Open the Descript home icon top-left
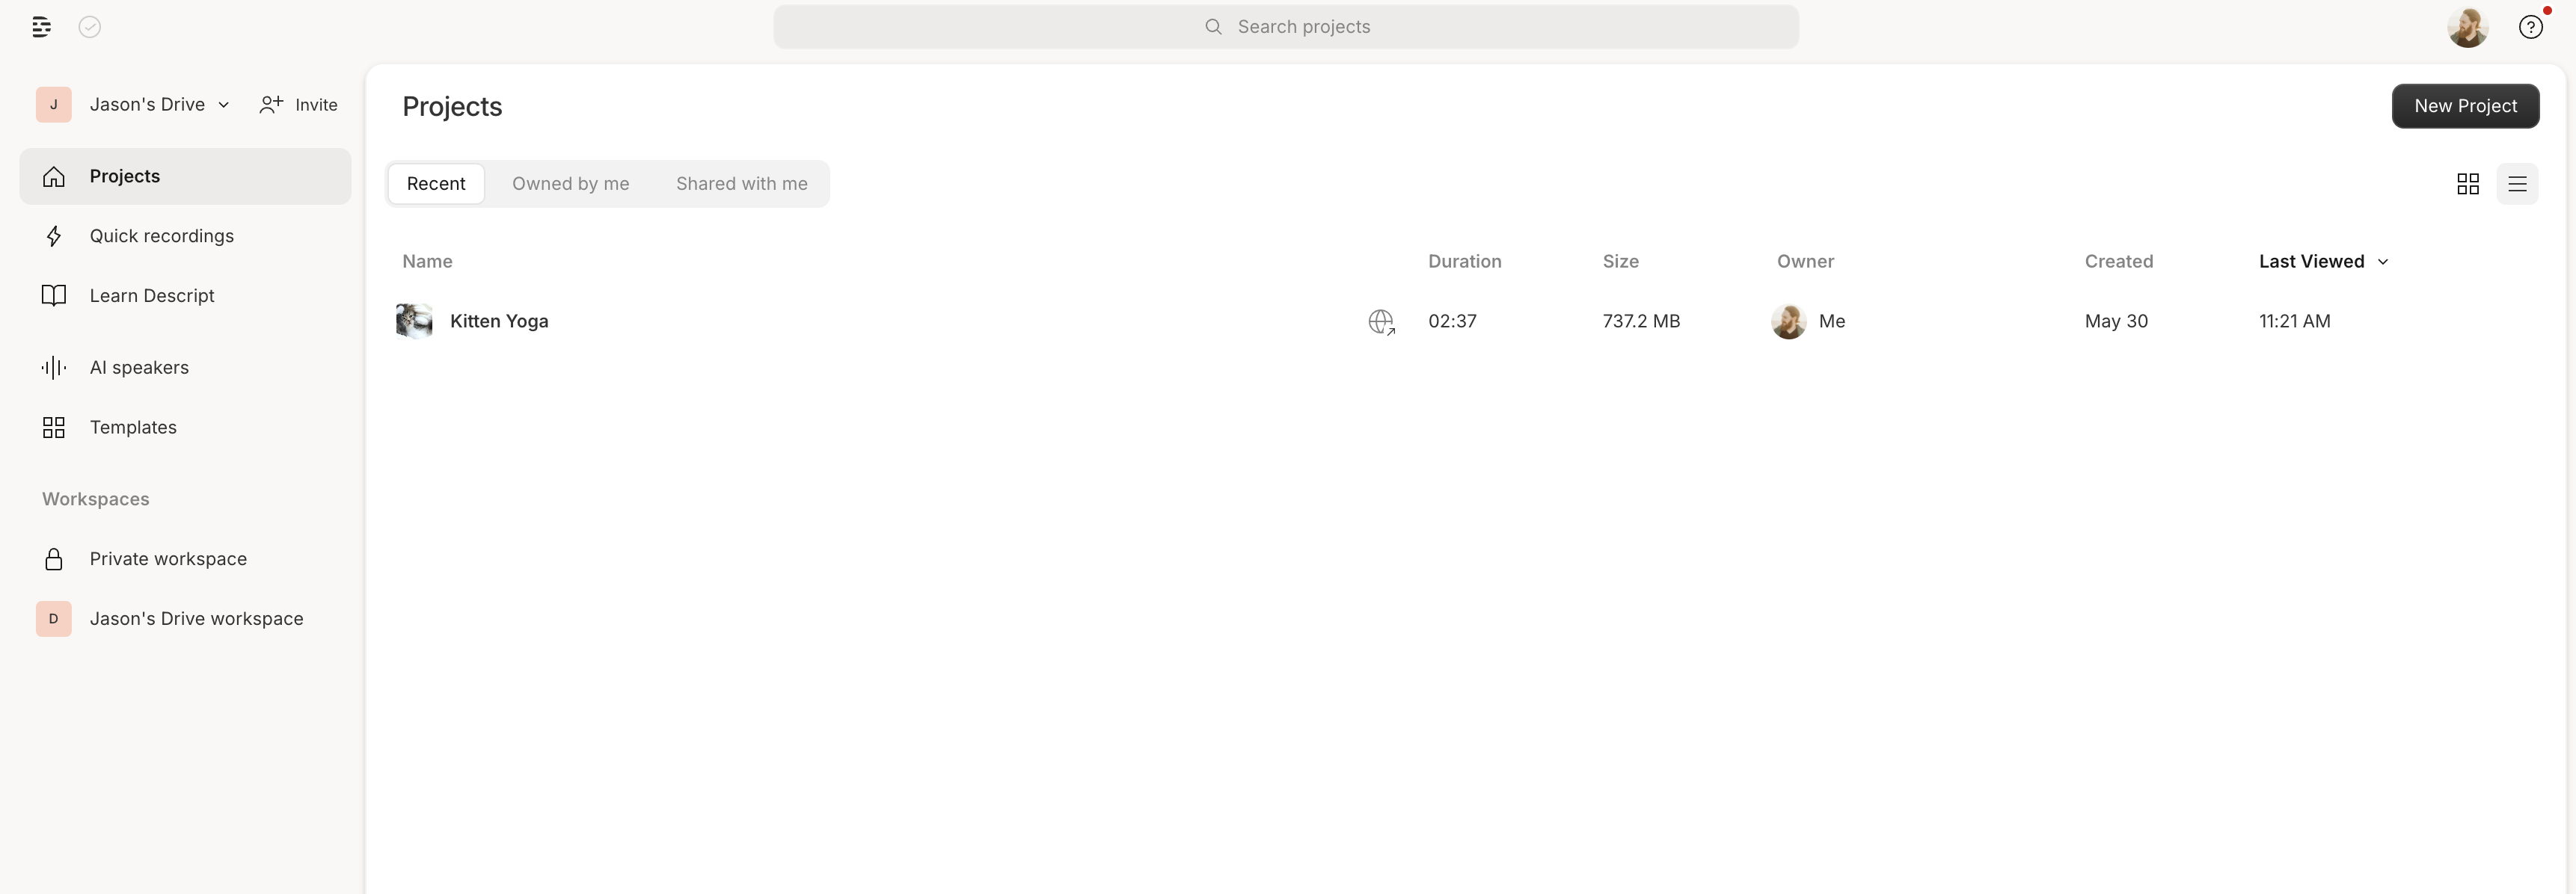This screenshot has height=894, width=2576. pyautogui.click(x=41, y=27)
